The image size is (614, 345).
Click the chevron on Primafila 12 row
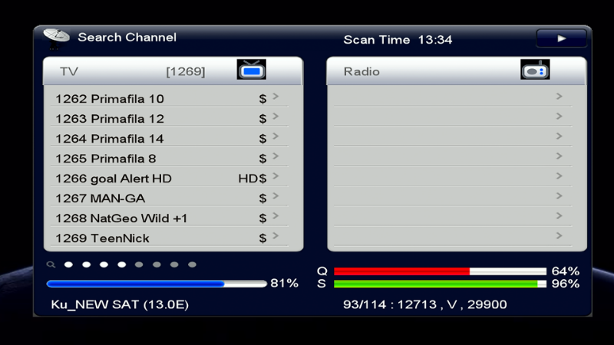pos(276,117)
